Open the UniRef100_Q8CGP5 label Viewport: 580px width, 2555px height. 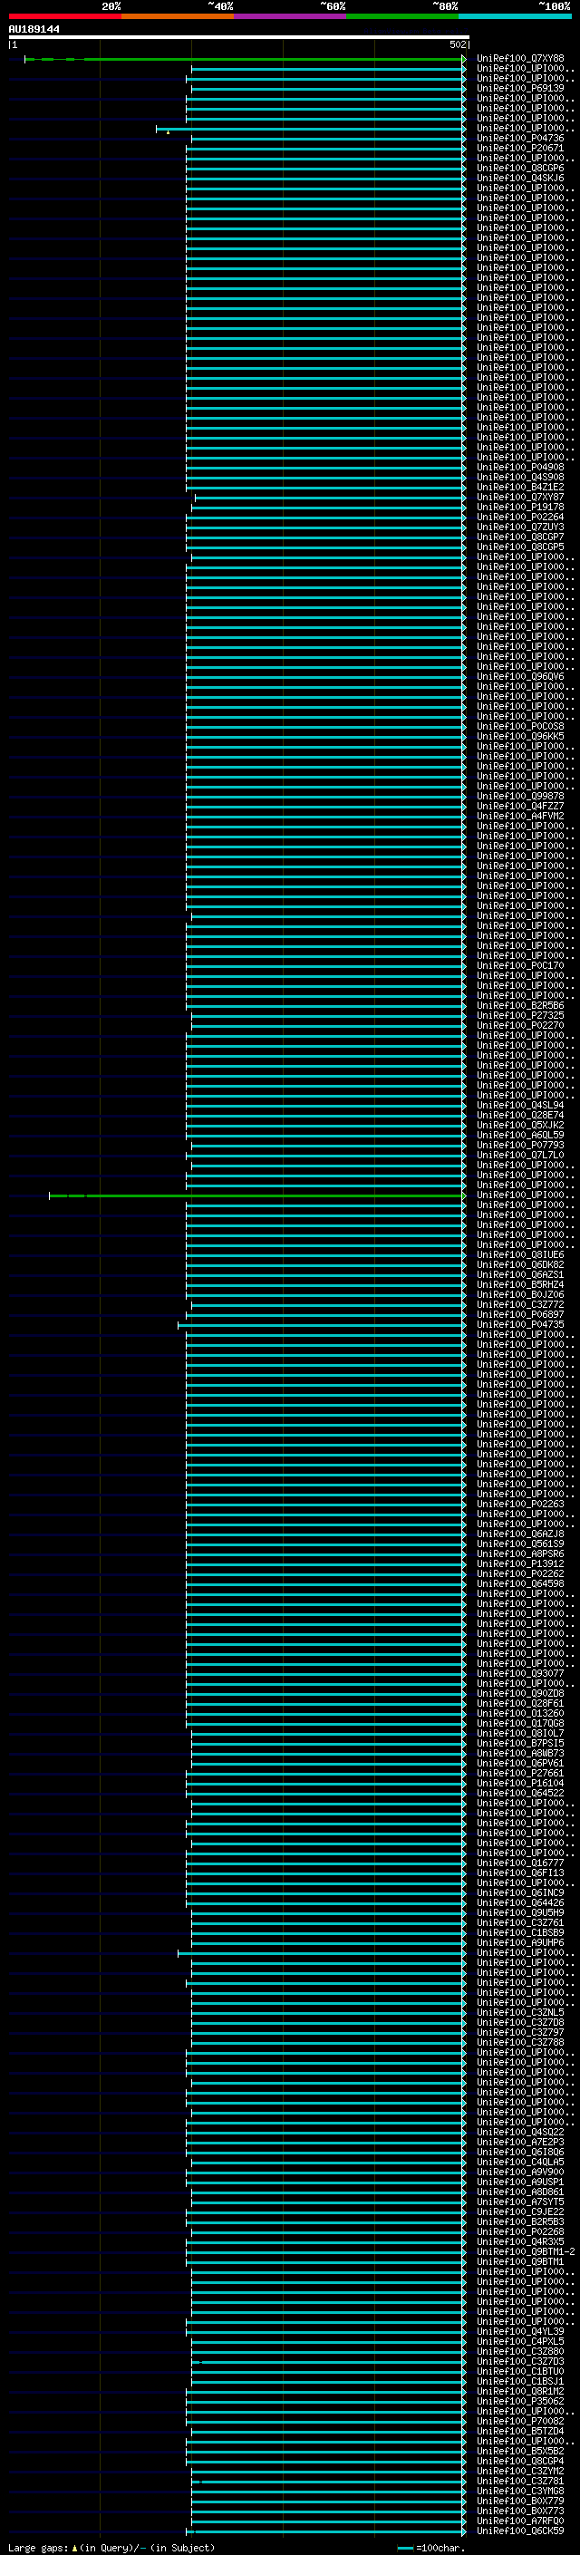pyautogui.click(x=520, y=547)
